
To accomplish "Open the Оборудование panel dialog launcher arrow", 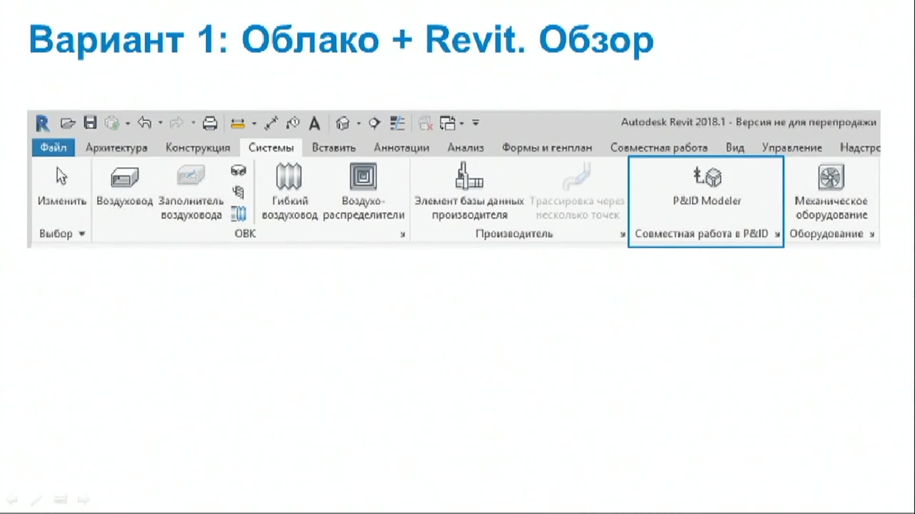I will (x=872, y=234).
